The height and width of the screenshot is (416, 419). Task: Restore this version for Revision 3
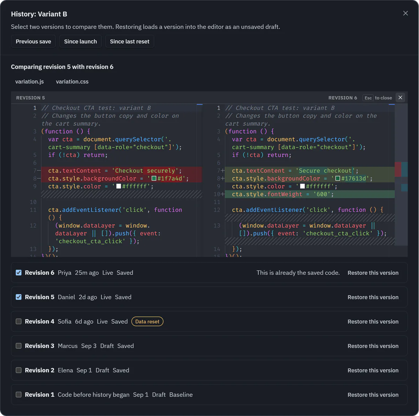coord(373,346)
